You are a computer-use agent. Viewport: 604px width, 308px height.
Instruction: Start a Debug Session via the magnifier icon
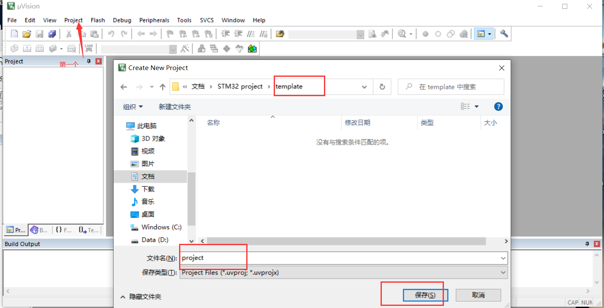[x=402, y=33]
